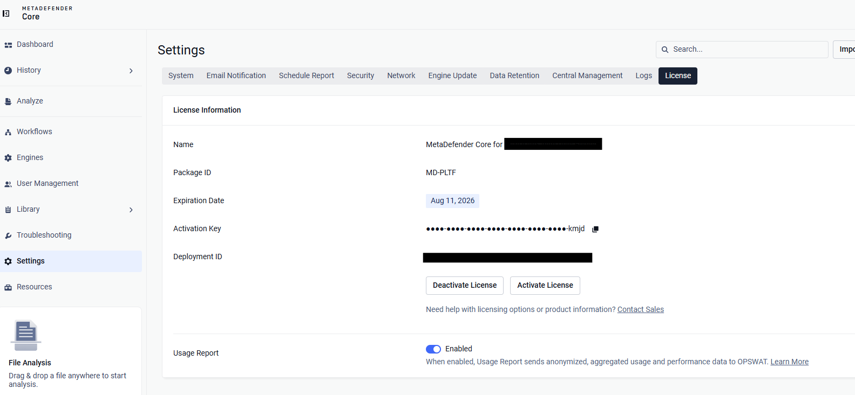
Task: Open the Schedule Report tab
Action: [307, 76]
